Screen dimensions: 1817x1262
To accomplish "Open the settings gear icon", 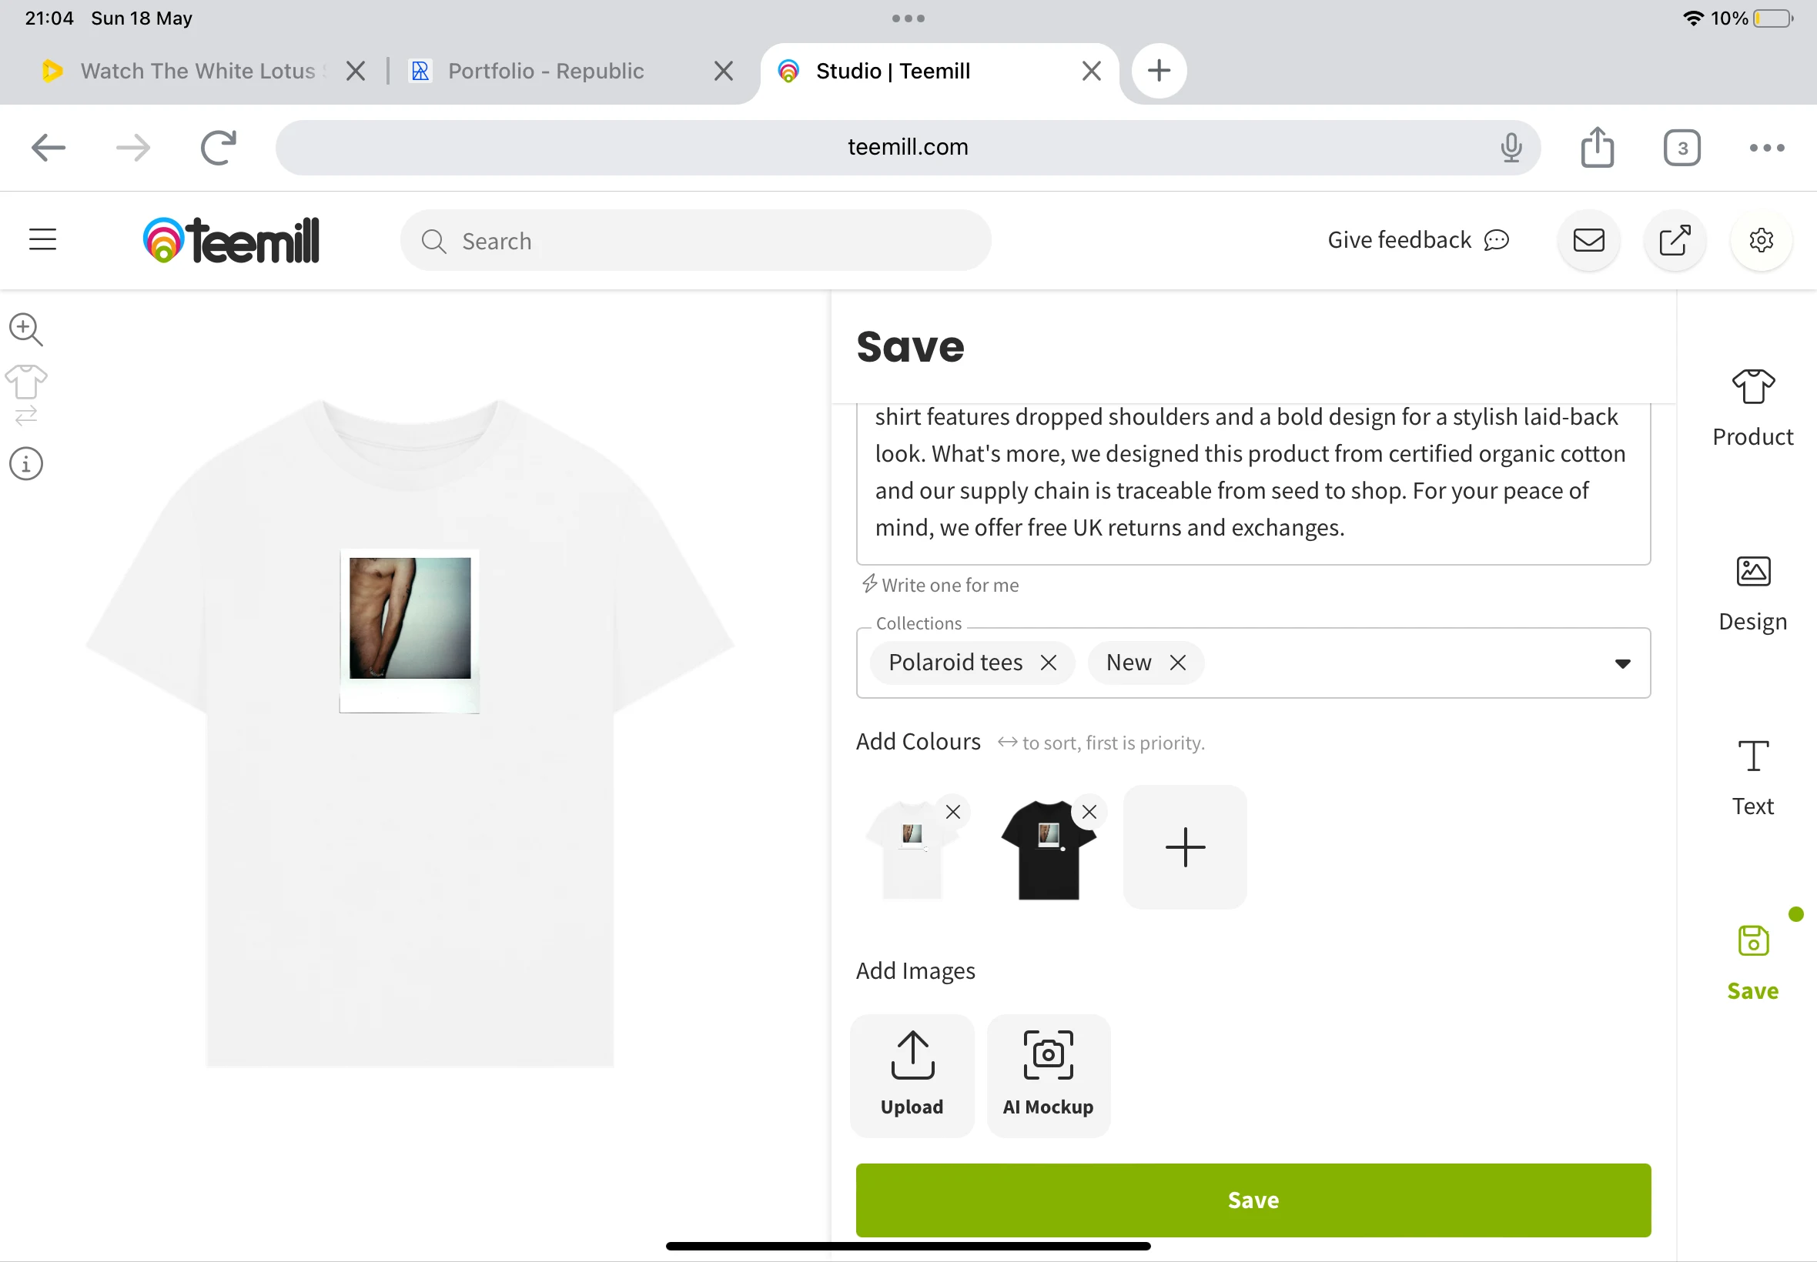I will [1761, 240].
